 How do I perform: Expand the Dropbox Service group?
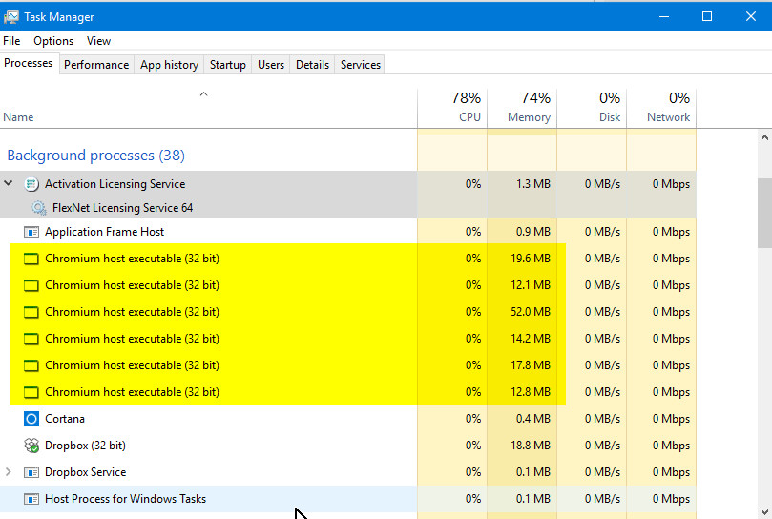pos(9,471)
